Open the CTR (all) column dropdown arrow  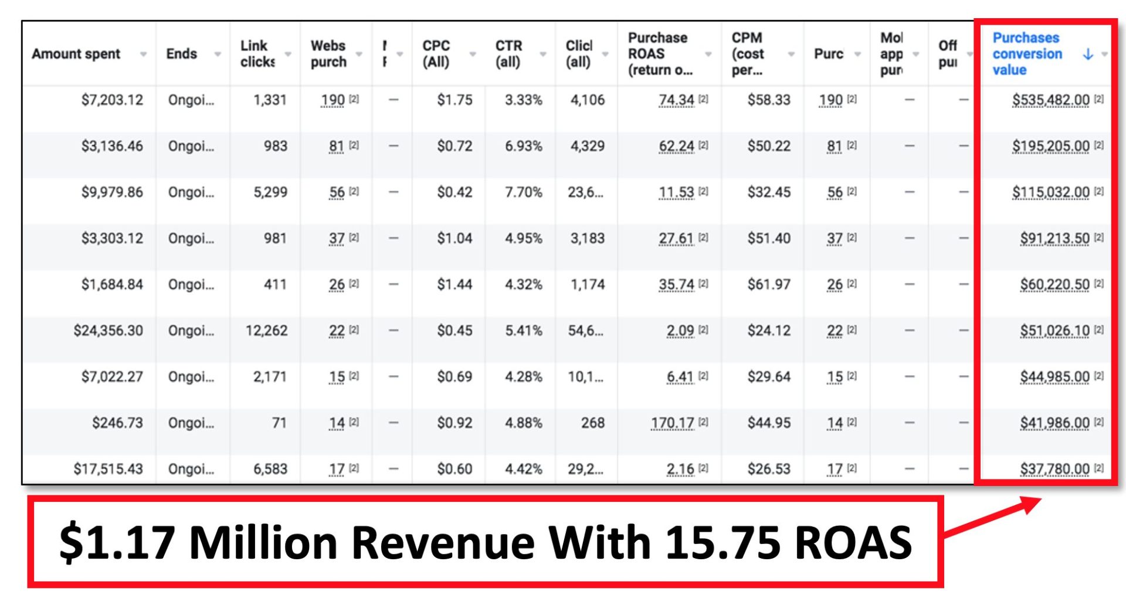pyautogui.click(x=543, y=54)
